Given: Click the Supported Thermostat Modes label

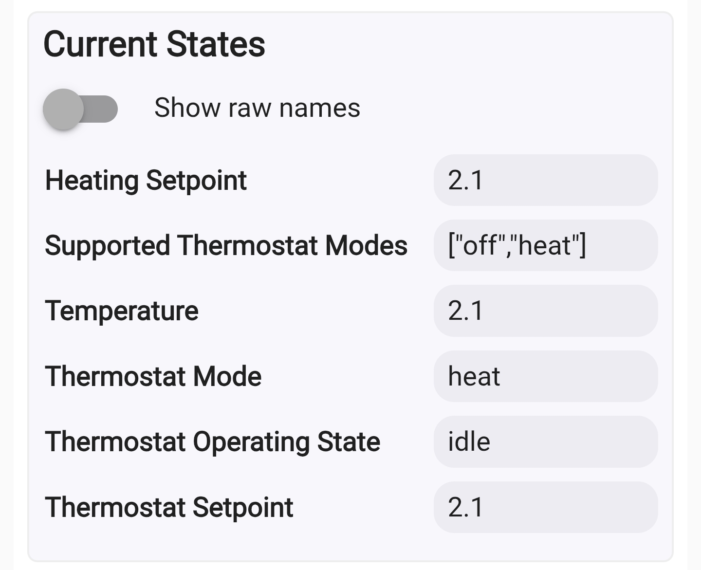Looking at the screenshot, I should click(x=226, y=245).
